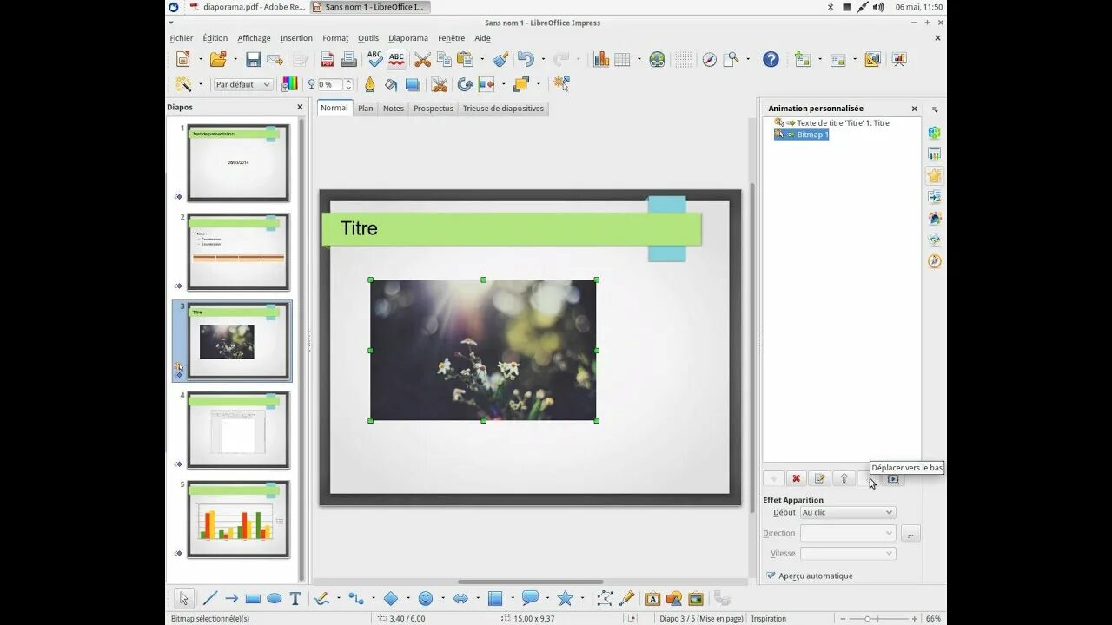
Task: Open the Diaporama menu
Action: click(x=408, y=38)
